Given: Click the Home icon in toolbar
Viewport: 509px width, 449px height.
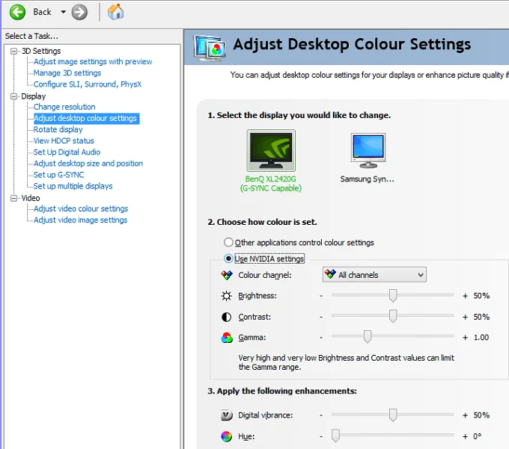Looking at the screenshot, I should 115,12.
